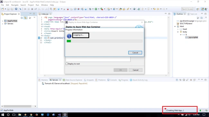Viewport: 209px width, 117px height.
Task: Open the Project menu
Action: (31, 5)
